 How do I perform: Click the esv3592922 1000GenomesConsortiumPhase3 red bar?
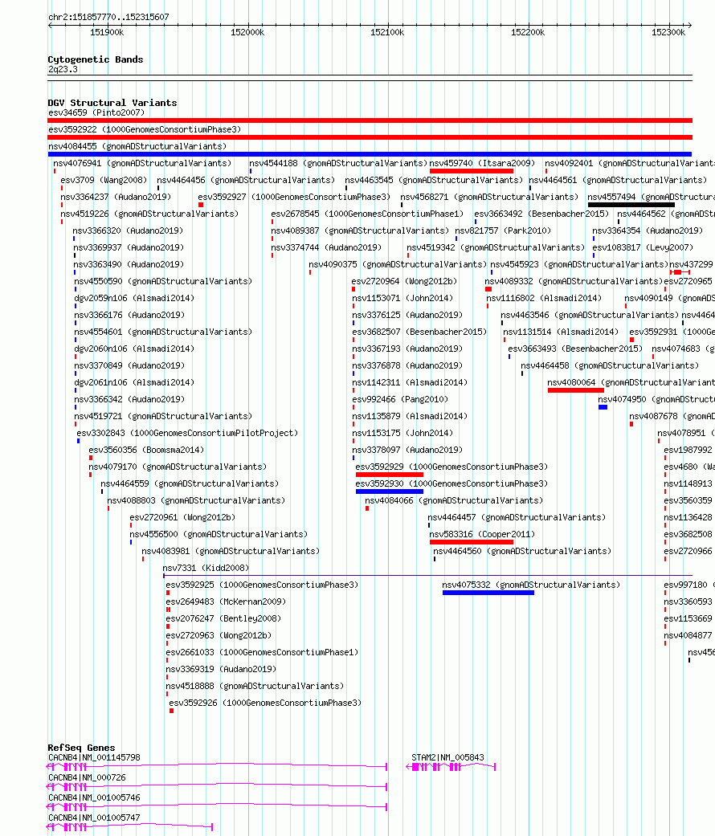[370, 137]
